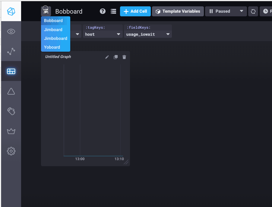Open the Template Variables manager
The width and height of the screenshot is (272, 207).
tap(178, 11)
